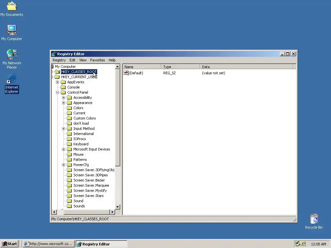Click the IOProcs folder icon
The height and width of the screenshot is (248, 331).
click(69, 139)
